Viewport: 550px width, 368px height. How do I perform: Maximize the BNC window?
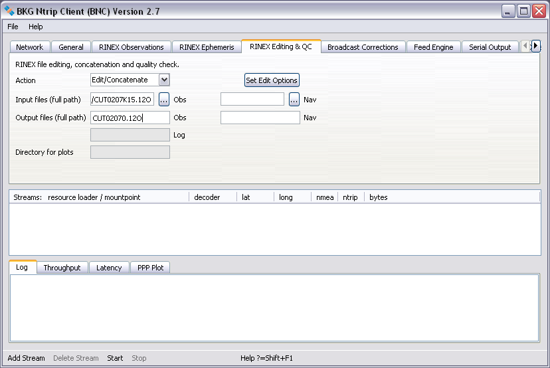pyautogui.click(x=523, y=11)
